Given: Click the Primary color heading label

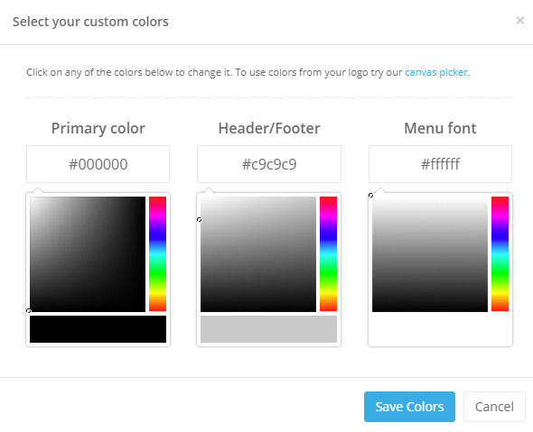Looking at the screenshot, I should pyautogui.click(x=98, y=129).
